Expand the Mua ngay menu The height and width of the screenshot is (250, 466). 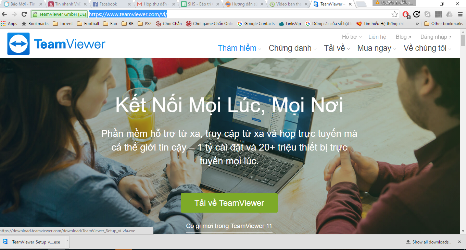coord(377,48)
